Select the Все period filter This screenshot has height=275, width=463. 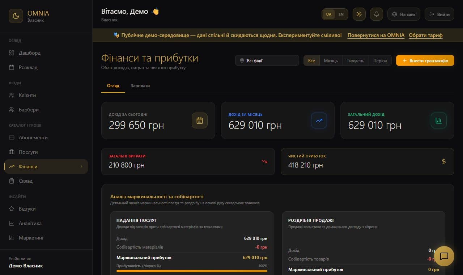click(x=311, y=61)
